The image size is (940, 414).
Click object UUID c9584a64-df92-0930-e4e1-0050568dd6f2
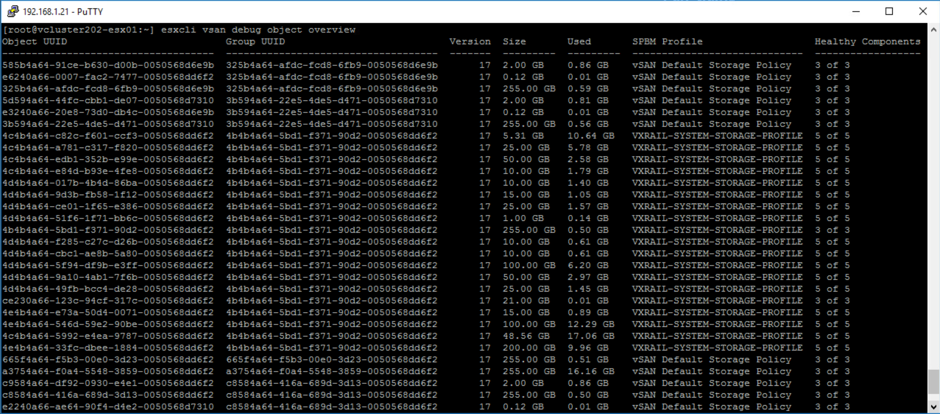click(108, 383)
